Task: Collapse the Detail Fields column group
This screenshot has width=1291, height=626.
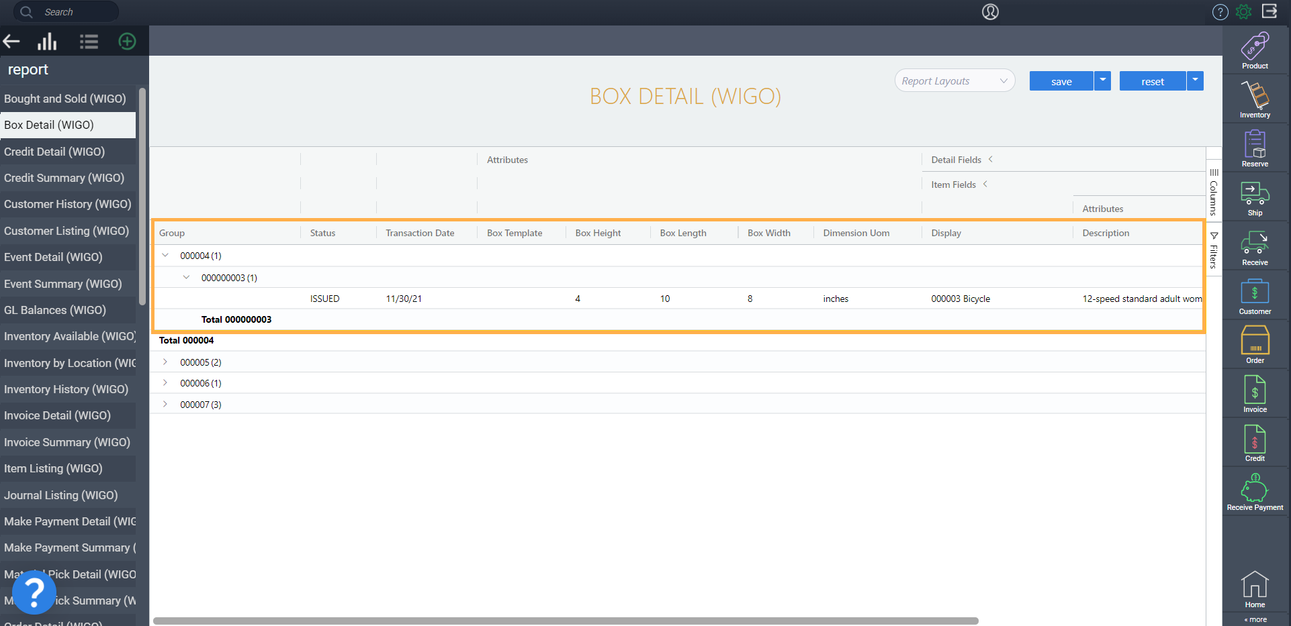Action: point(990,159)
